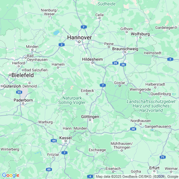Click the A49 highway shield south of Fritzlar

[x=49, y=169]
